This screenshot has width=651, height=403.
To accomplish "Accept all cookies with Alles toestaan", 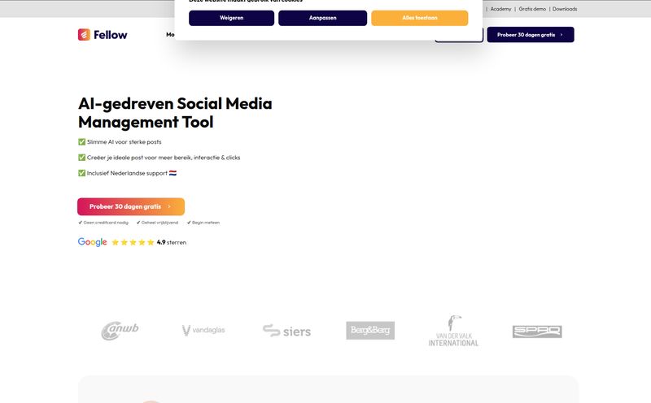I will (x=420, y=18).
